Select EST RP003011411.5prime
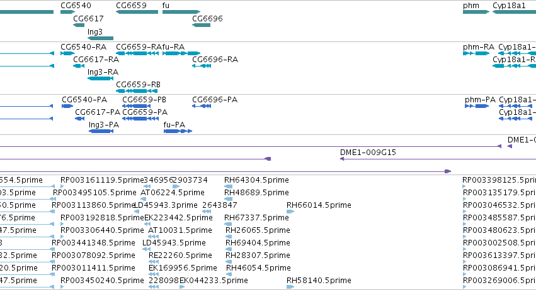Screen dimensions: 536x290 tap(93, 268)
